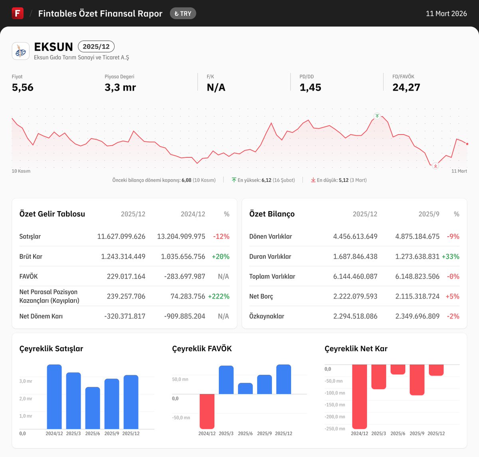The image size is (479, 457).
Task: Click the Çeyreklik Net Kar chart title
Action: click(x=356, y=348)
